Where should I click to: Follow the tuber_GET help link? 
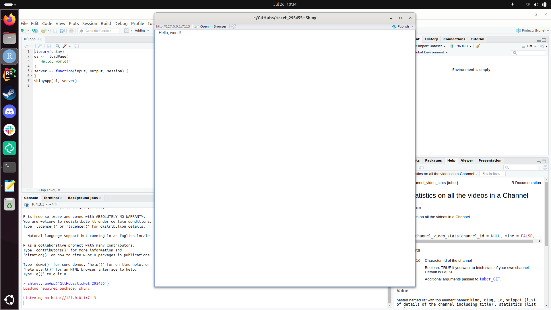(x=490, y=279)
